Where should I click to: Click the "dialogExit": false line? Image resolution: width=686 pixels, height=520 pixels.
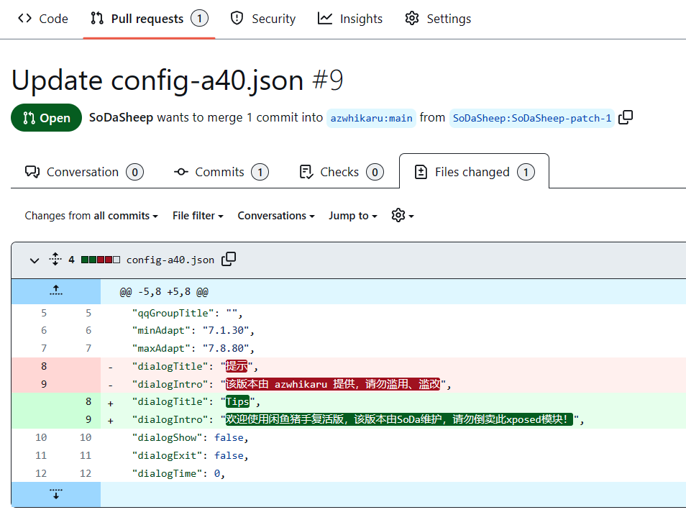(393, 456)
